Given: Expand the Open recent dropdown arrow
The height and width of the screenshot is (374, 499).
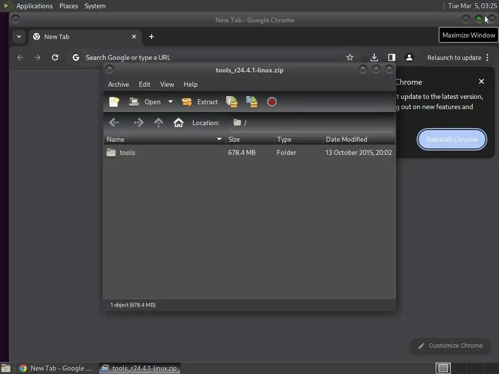Looking at the screenshot, I should [171, 102].
